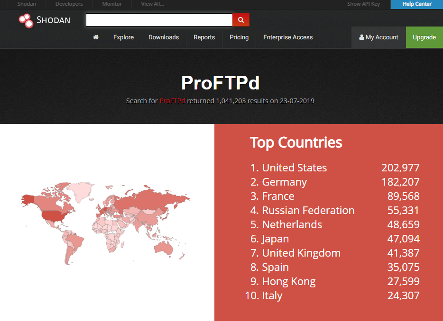Select Hong Kong in the country list
The height and width of the screenshot is (321, 443).
pyautogui.click(x=289, y=282)
